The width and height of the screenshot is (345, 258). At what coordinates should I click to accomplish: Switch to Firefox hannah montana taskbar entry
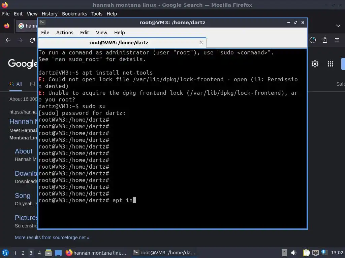96,253
